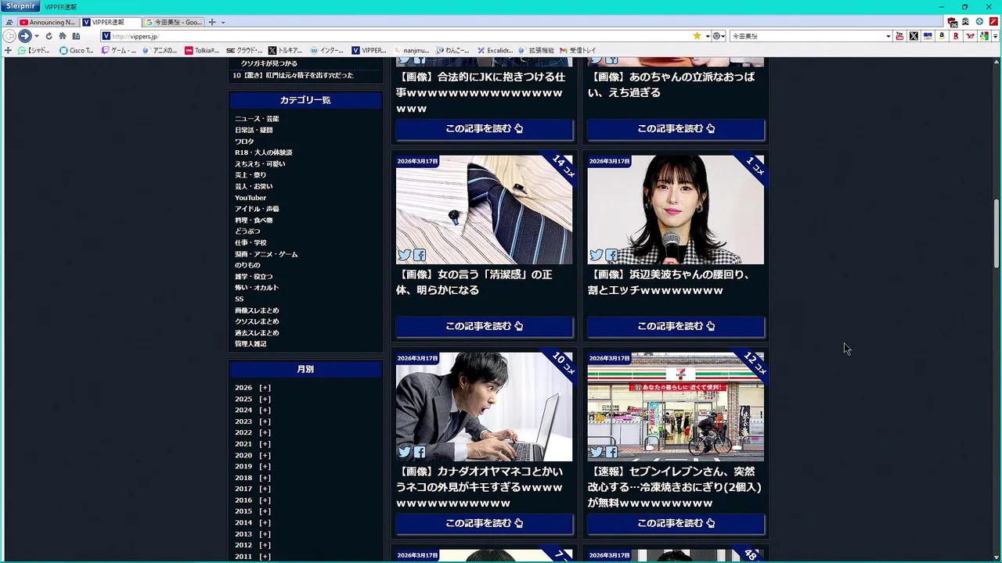The width and height of the screenshot is (1002, 563).
Task: Share 浜辺美波 article on Facebook
Action: (x=612, y=255)
